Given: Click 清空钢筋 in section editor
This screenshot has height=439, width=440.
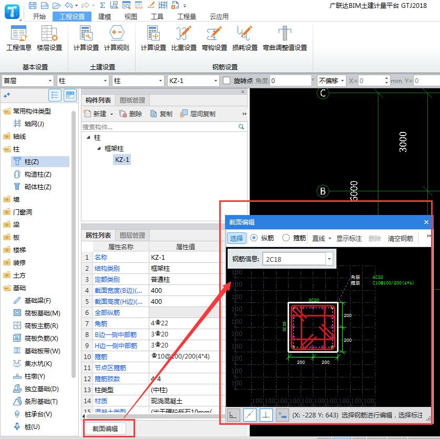Looking at the screenshot, I should (400, 238).
